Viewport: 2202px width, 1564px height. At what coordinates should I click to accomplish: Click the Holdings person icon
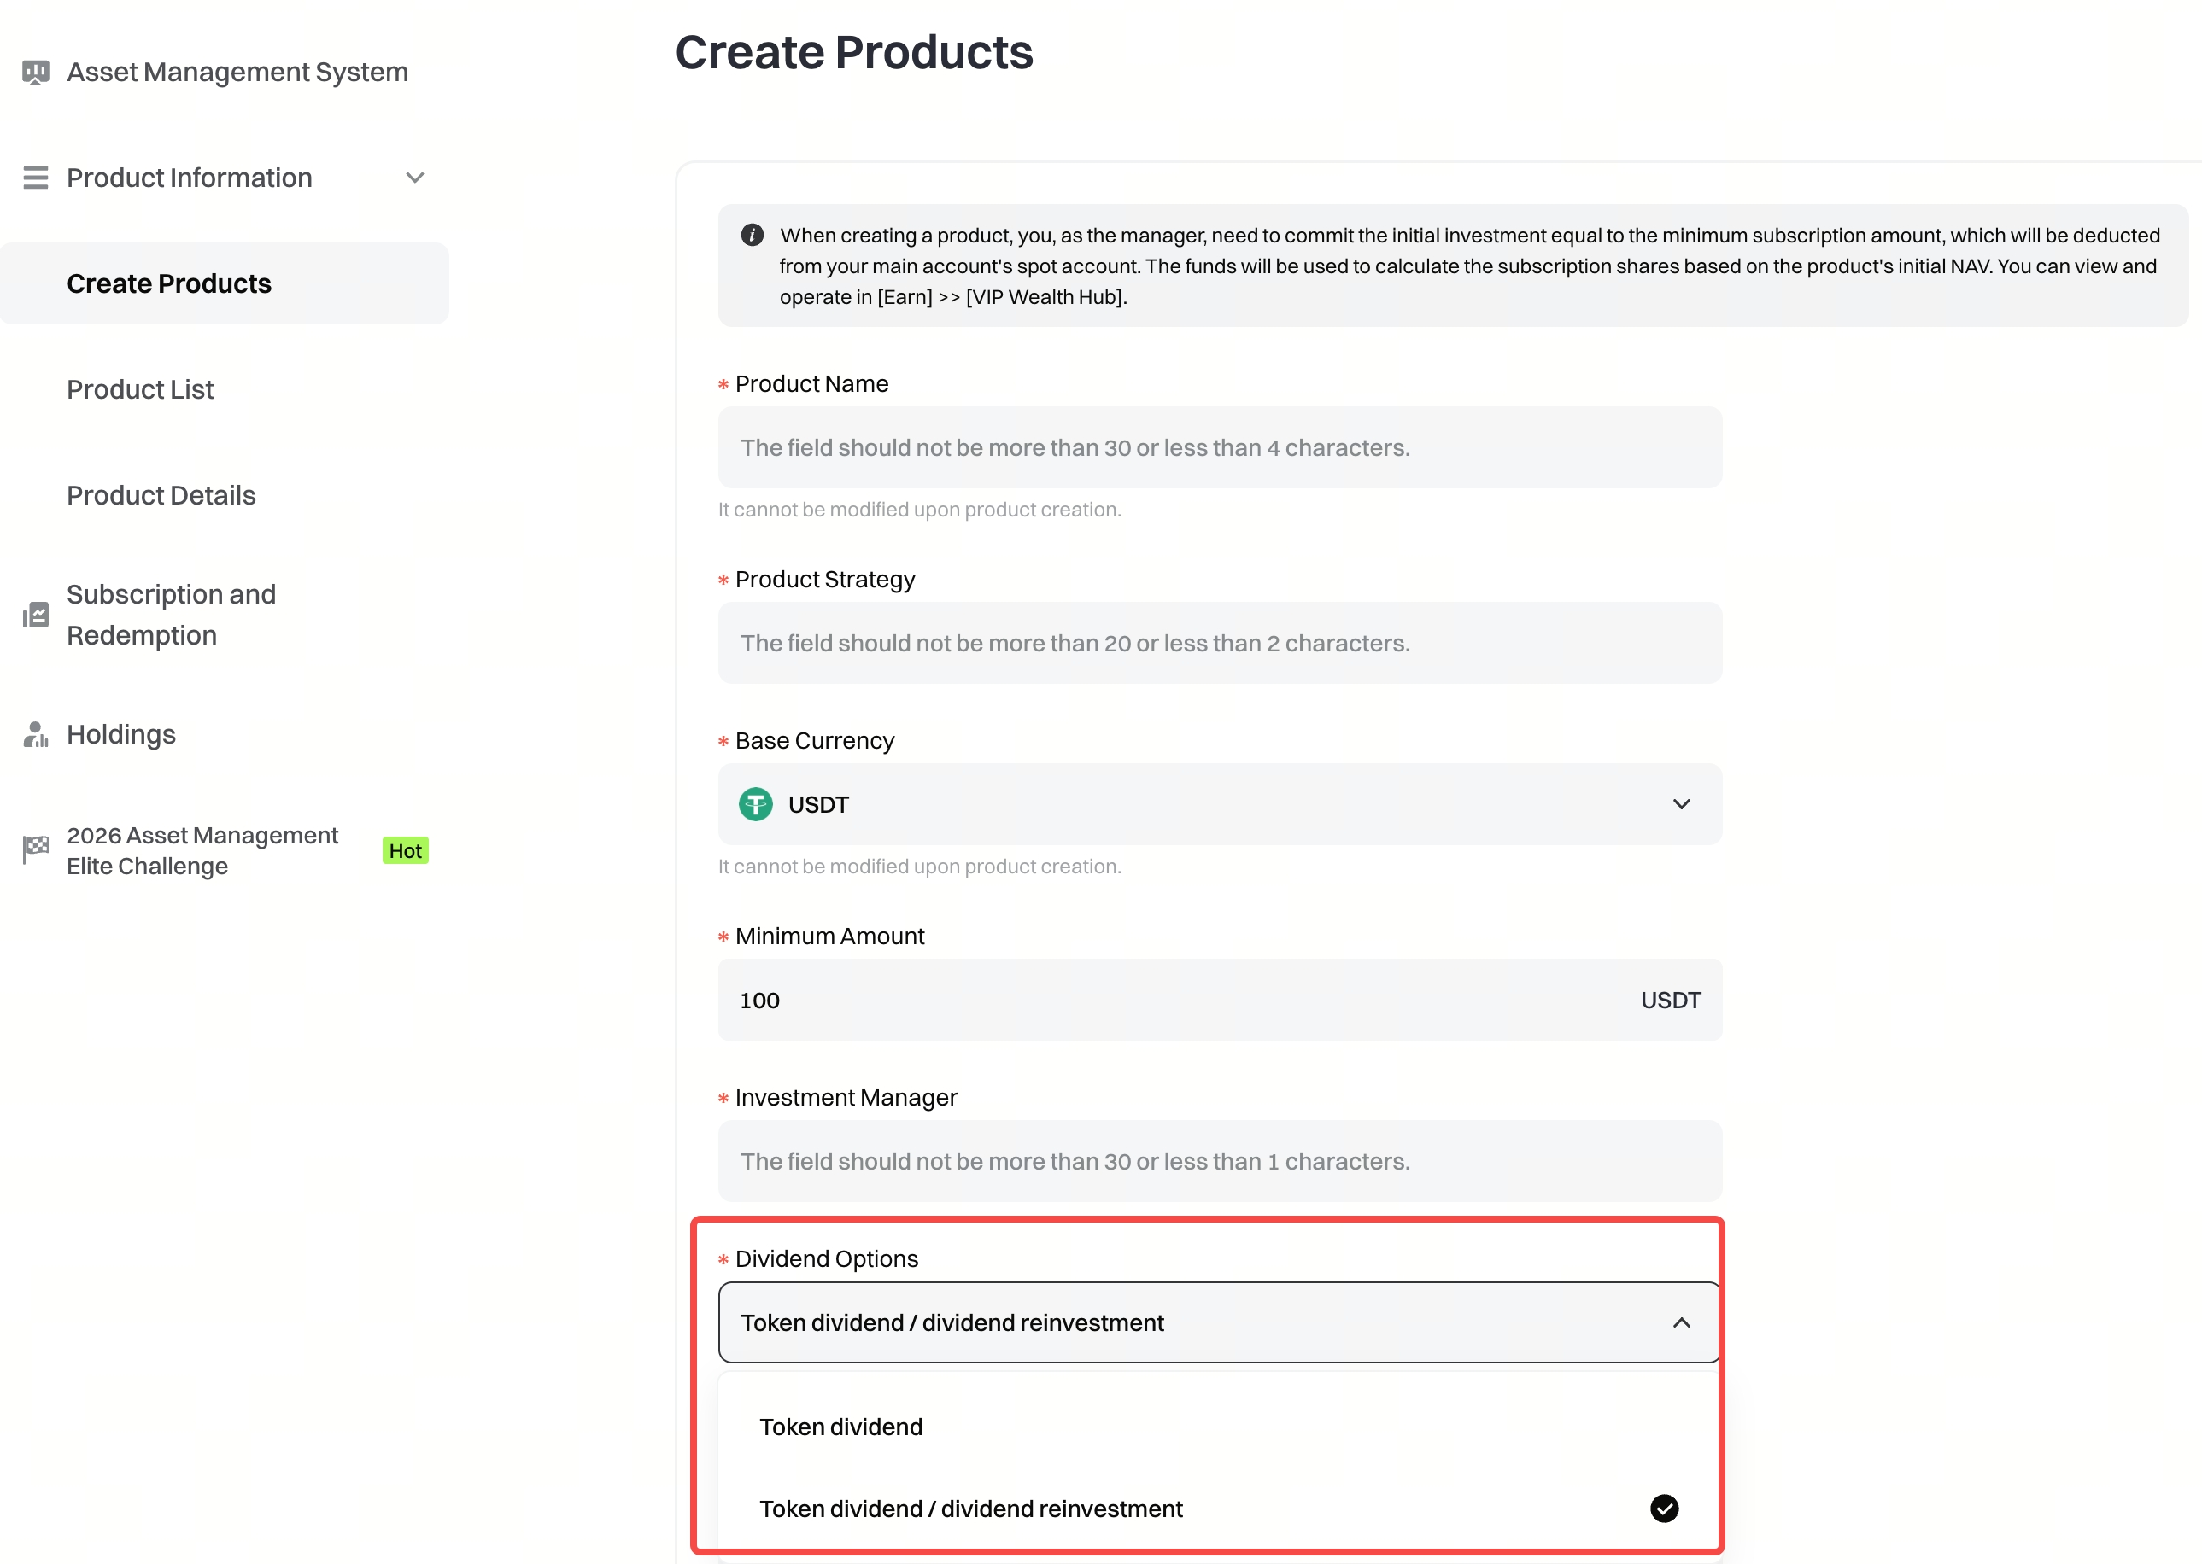pyautogui.click(x=36, y=735)
